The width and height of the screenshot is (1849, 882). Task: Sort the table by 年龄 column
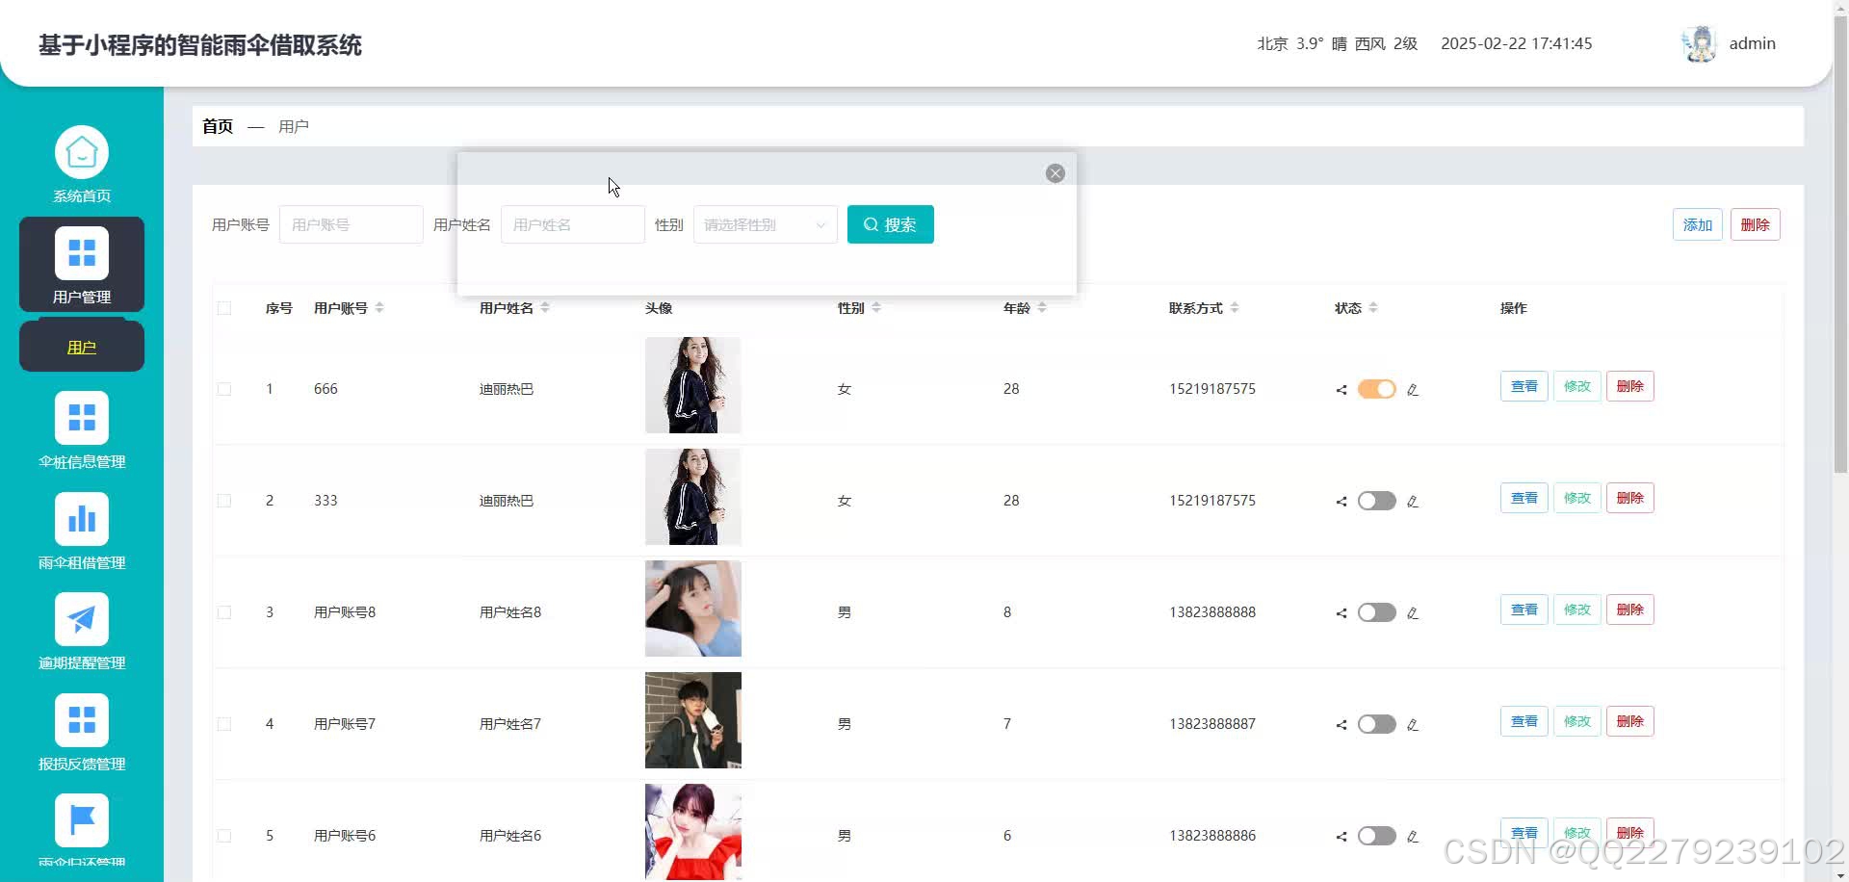pyautogui.click(x=1040, y=308)
